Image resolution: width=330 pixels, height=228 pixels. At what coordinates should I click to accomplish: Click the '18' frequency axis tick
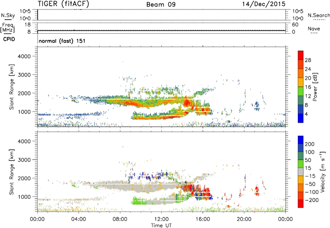(28, 25)
